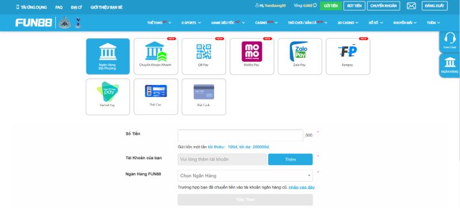Click the Chuyển Khoản transfer button
Screen dimensions: 460x208
tap(383, 6)
